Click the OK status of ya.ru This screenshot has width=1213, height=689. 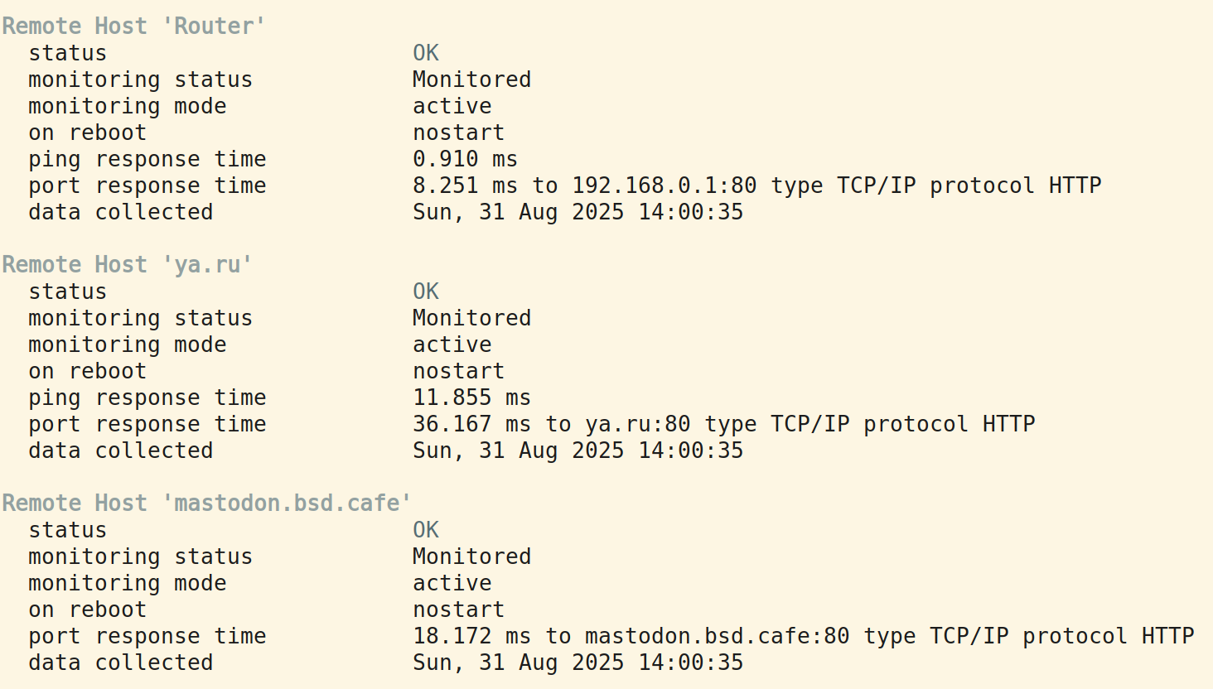pyautogui.click(x=426, y=291)
